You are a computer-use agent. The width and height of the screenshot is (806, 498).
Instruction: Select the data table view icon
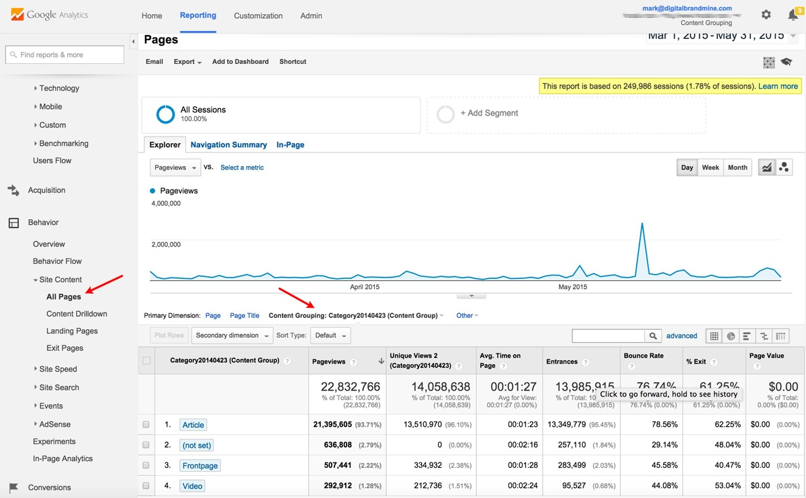point(714,336)
